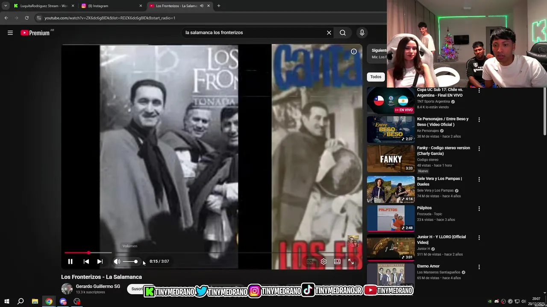The height and width of the screenshot is (307, 547).
Task: Click the YouTube search magnifier button
Action: point(343,32)
